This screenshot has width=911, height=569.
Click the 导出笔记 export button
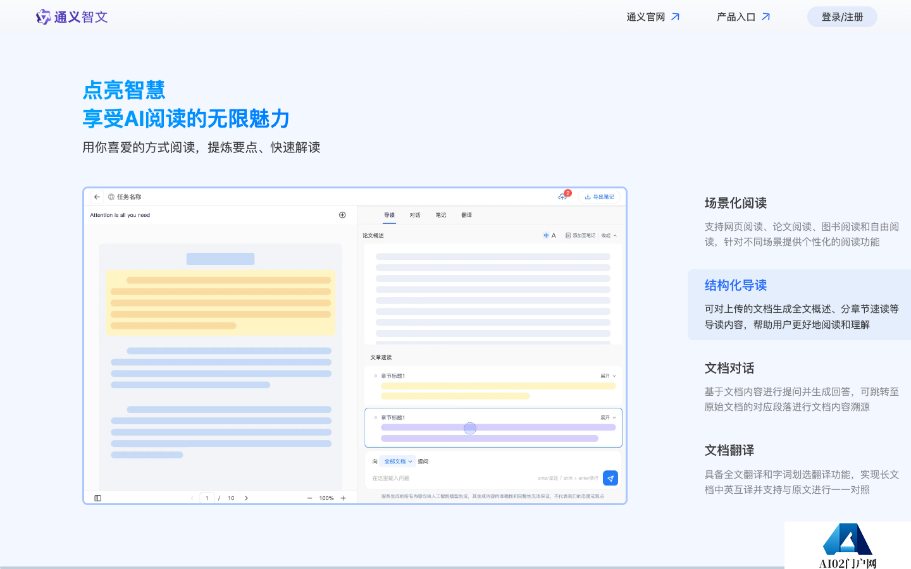[599, 197]
